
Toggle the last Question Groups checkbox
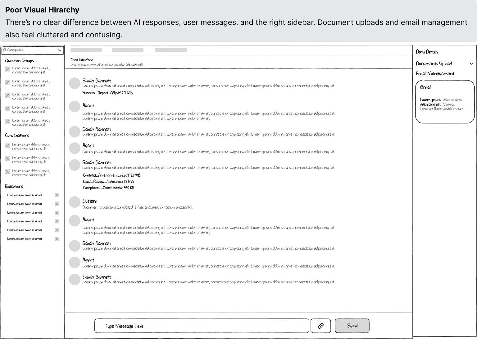(x=8, y=121)
